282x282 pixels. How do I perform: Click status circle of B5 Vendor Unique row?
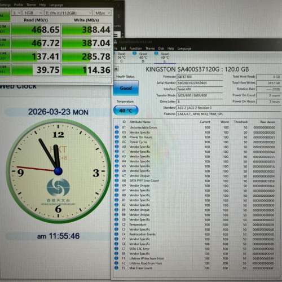click(x=117, y=210)
